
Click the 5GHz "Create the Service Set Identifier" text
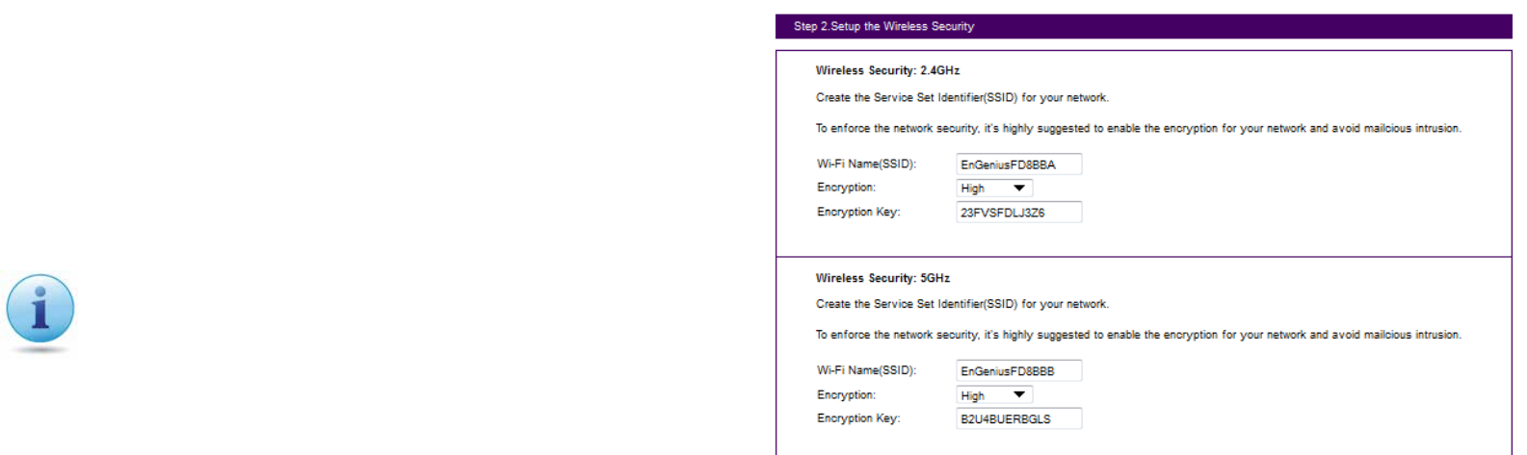tap(961, 304)
